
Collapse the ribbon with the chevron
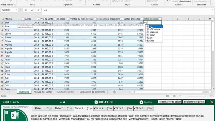pos(213,5)
